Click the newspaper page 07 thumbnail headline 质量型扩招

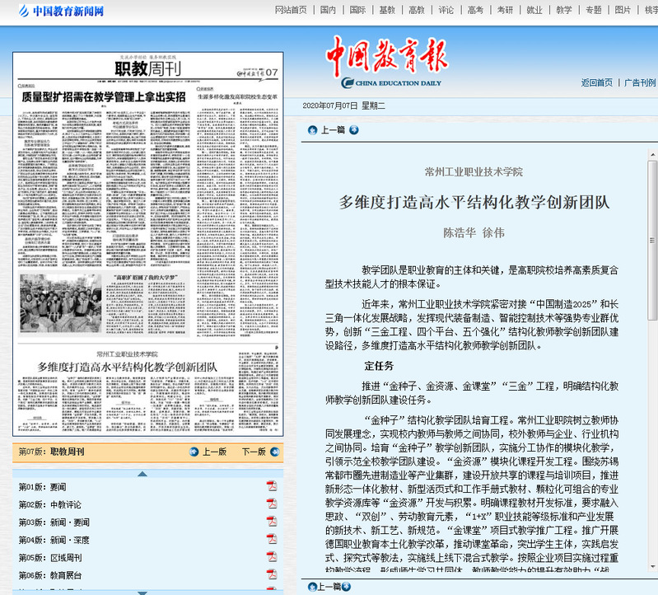[x=103, y=96]
